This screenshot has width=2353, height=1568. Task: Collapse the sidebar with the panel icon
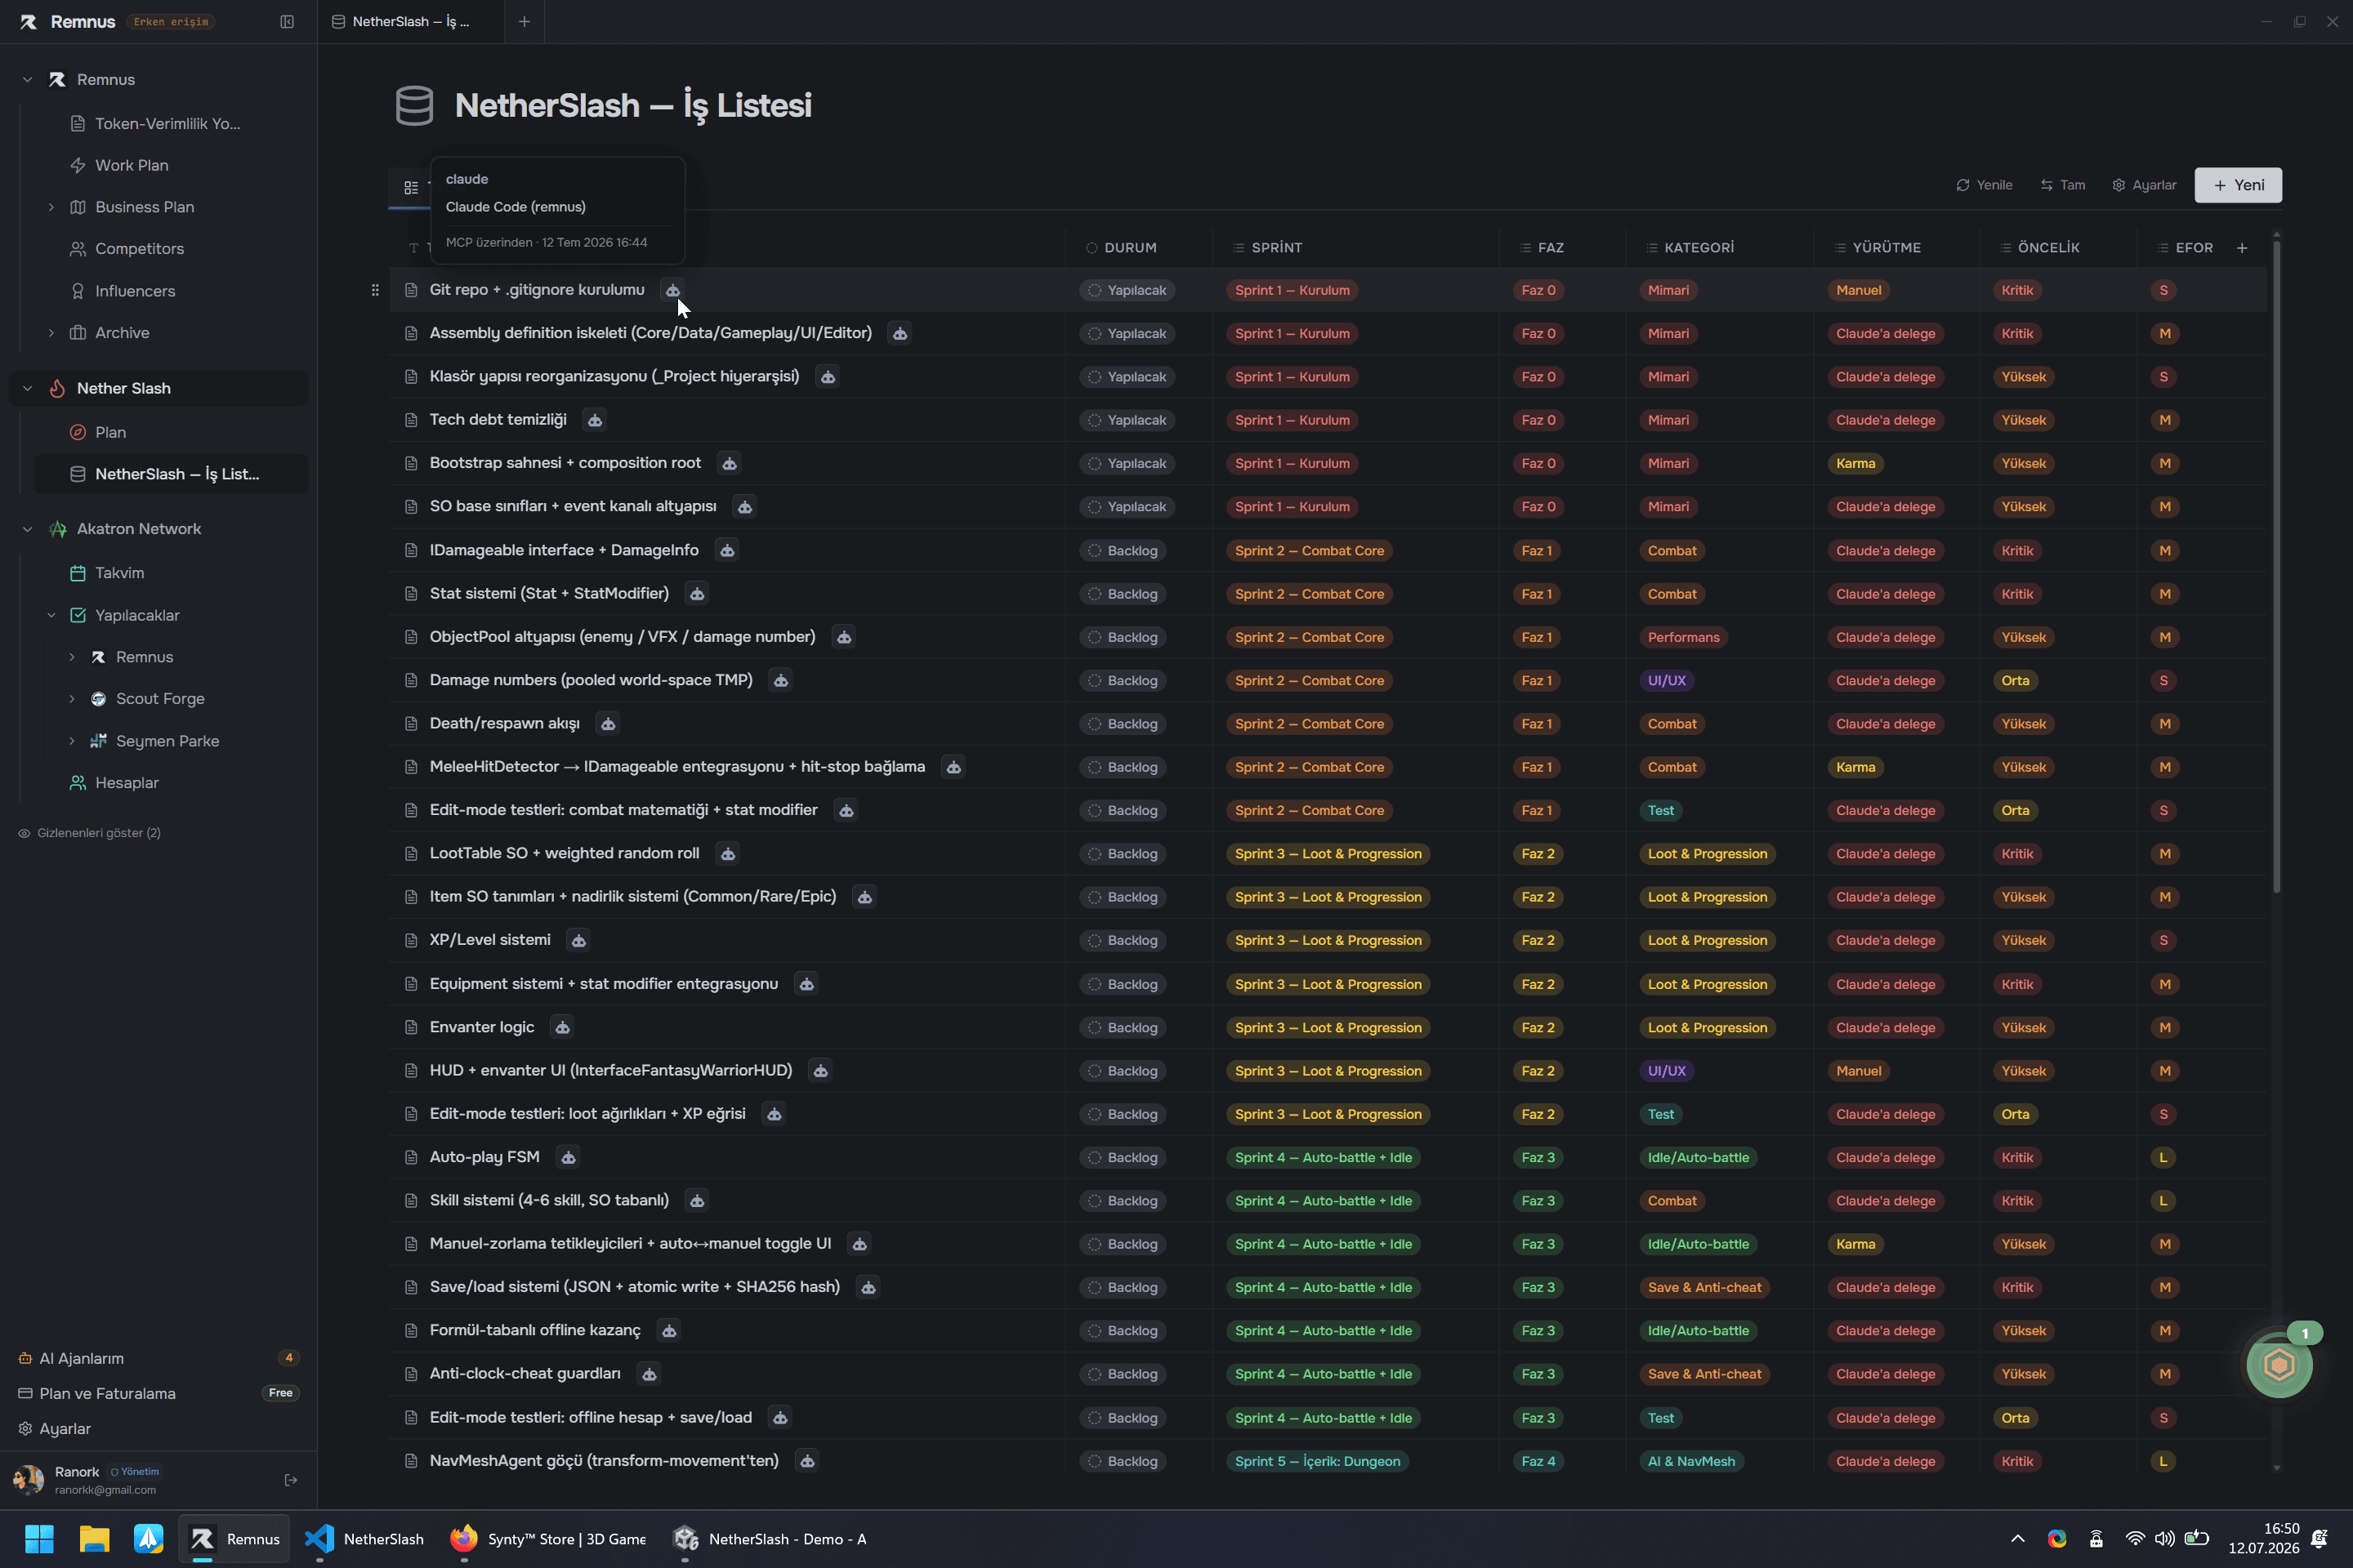pos(287,22)
